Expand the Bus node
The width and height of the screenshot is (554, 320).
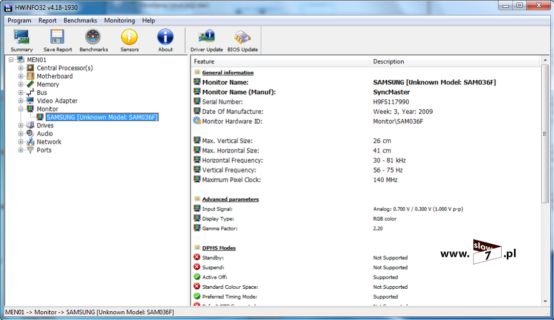[x=21, y=93]
